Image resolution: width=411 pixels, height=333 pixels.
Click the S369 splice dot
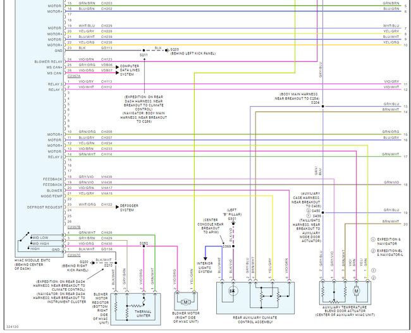[233, 246]
